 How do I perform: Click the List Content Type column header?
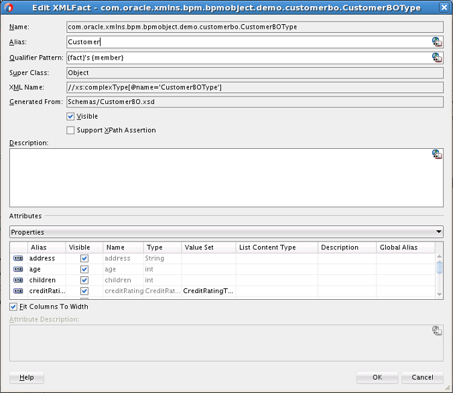pyautogui.click(x=277, y=247)
